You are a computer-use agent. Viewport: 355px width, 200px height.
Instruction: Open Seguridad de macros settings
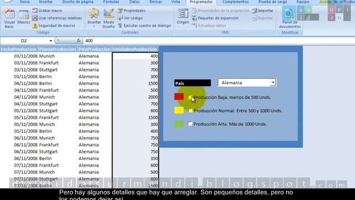point(54,26)
